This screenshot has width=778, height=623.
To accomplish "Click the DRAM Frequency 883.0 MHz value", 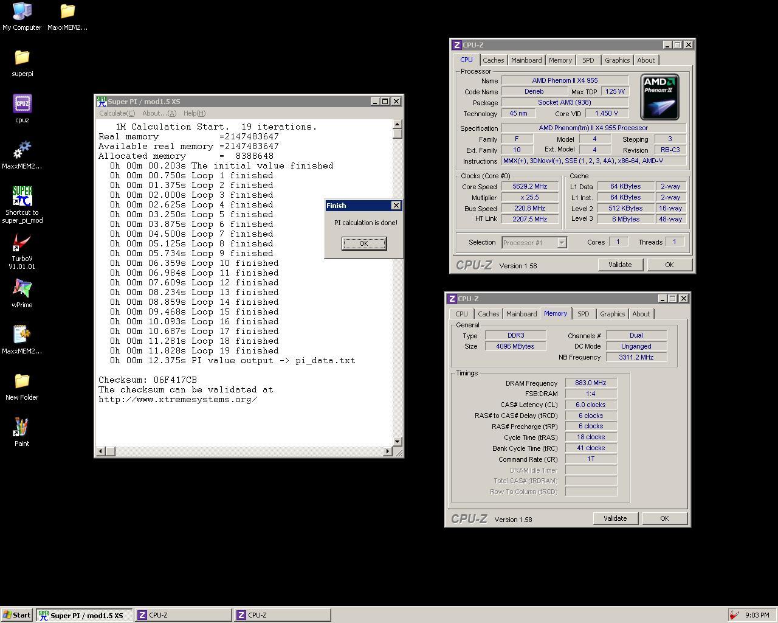I will [x=591, y=383].
